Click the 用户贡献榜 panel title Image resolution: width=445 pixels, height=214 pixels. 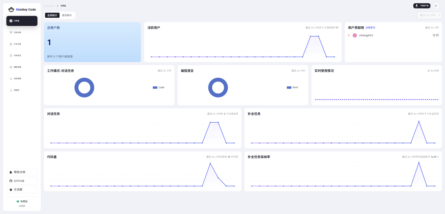356,28
